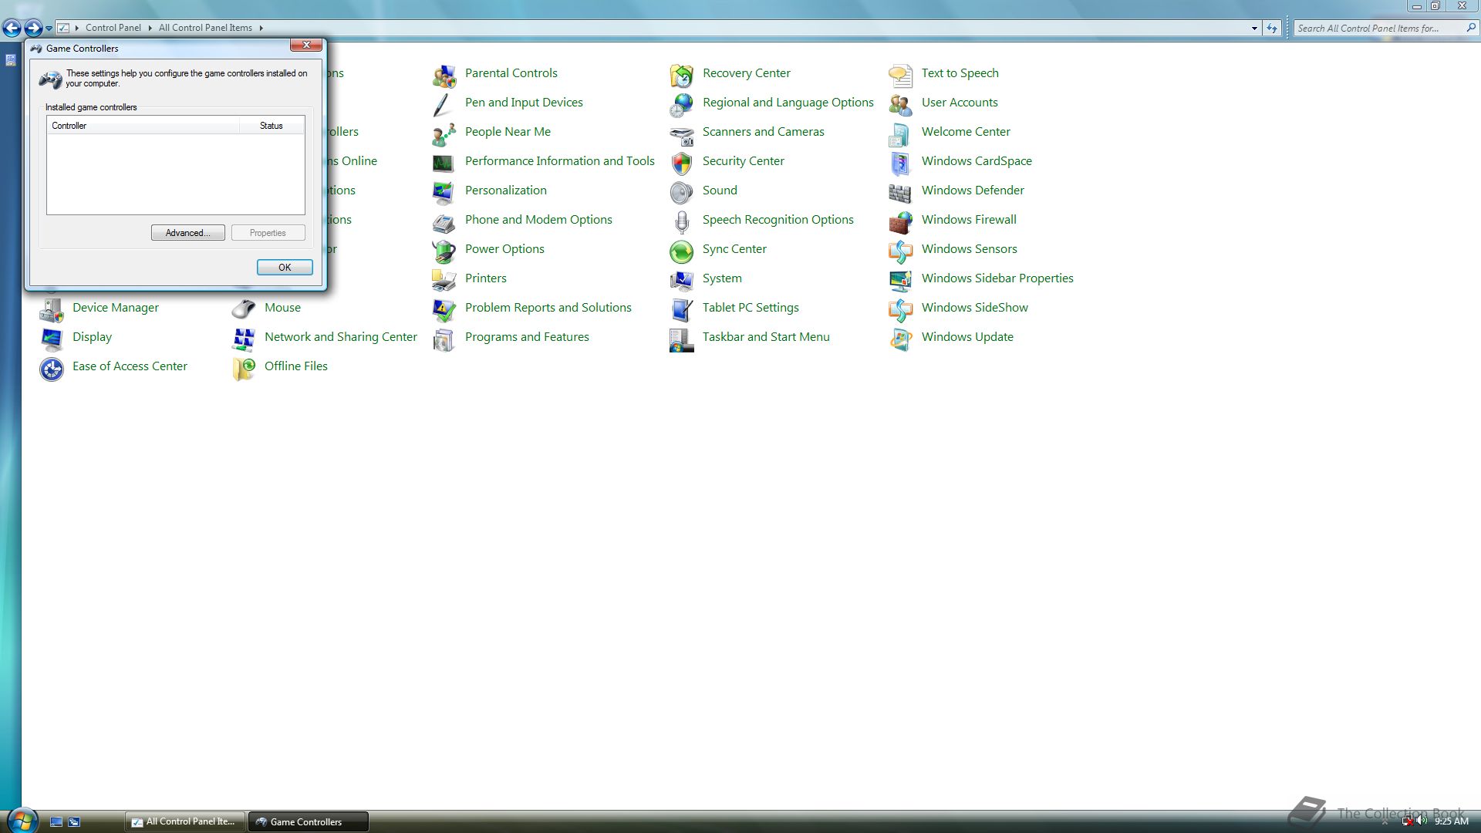
Task: Expand the address bar history dropdown
Action: click(x=1254, y=29)
